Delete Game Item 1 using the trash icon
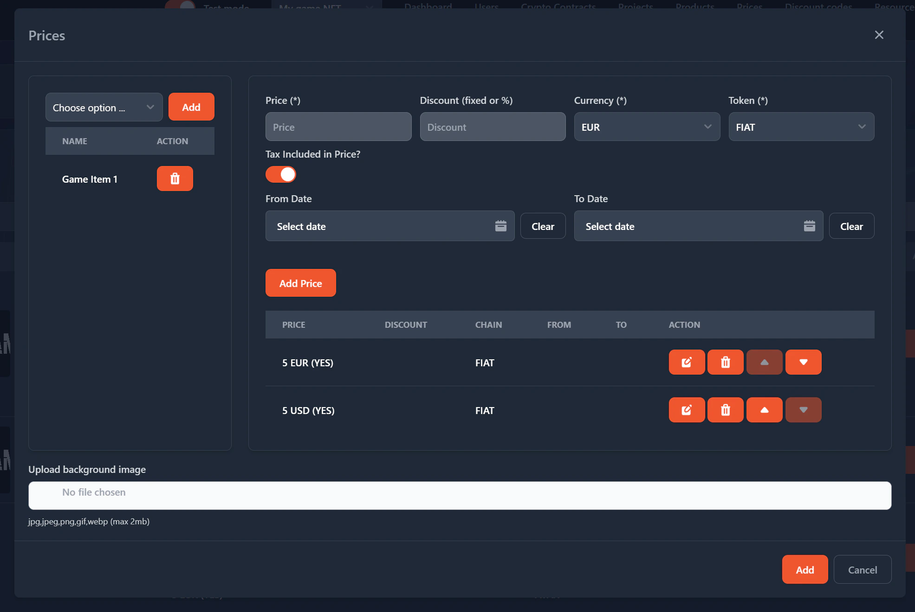 tap(175, 178)
